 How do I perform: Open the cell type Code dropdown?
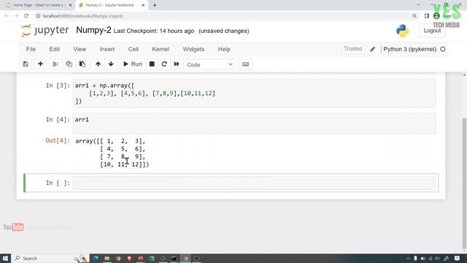tap(209, 64)
